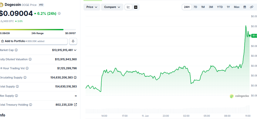
Task: Click the Dogecoin coin logo
Action: pyautogui.click(x=2, y=5)
